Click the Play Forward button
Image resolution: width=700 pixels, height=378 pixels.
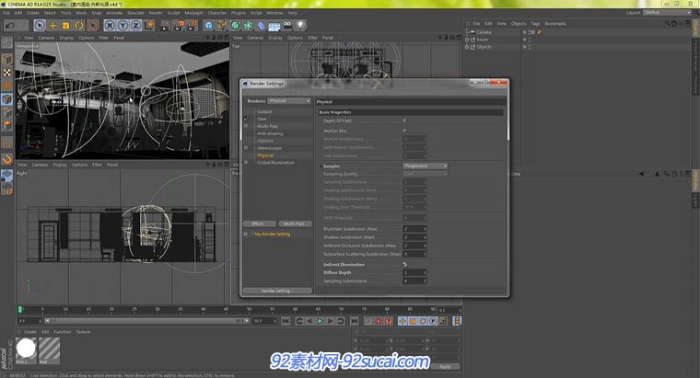click(x=321, y=321)
